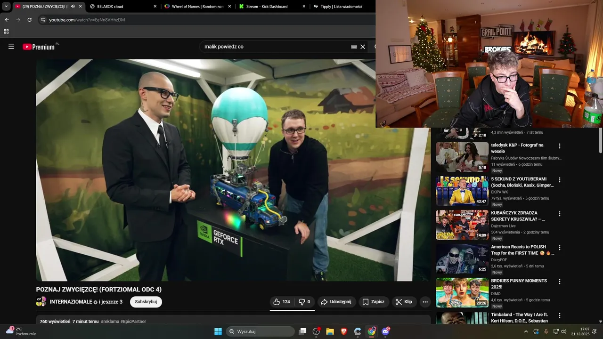Show hidden system tray icons chevron
603x339 pixels.
526,331
